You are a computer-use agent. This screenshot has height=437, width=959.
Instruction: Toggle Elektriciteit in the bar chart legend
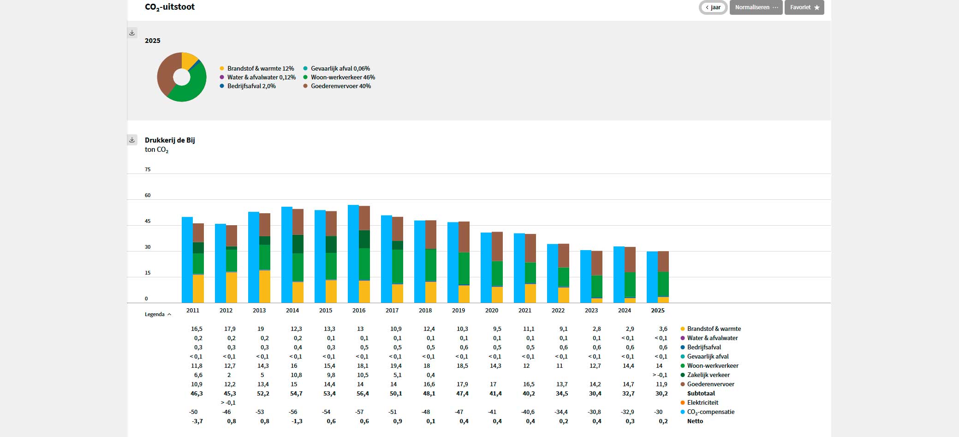click(699, 403)
